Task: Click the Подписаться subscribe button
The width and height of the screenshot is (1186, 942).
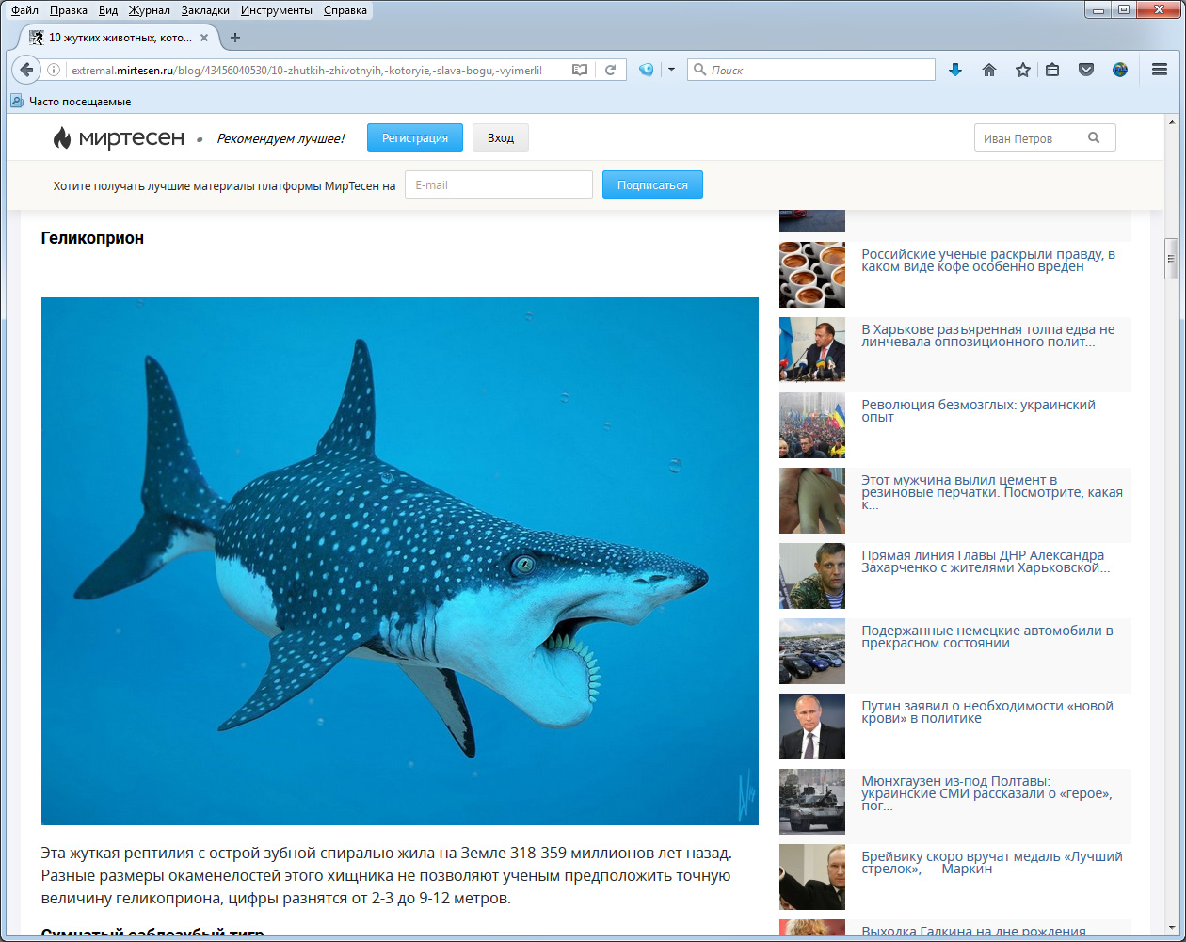Action: pyautogui.click(x=652, y=185)
